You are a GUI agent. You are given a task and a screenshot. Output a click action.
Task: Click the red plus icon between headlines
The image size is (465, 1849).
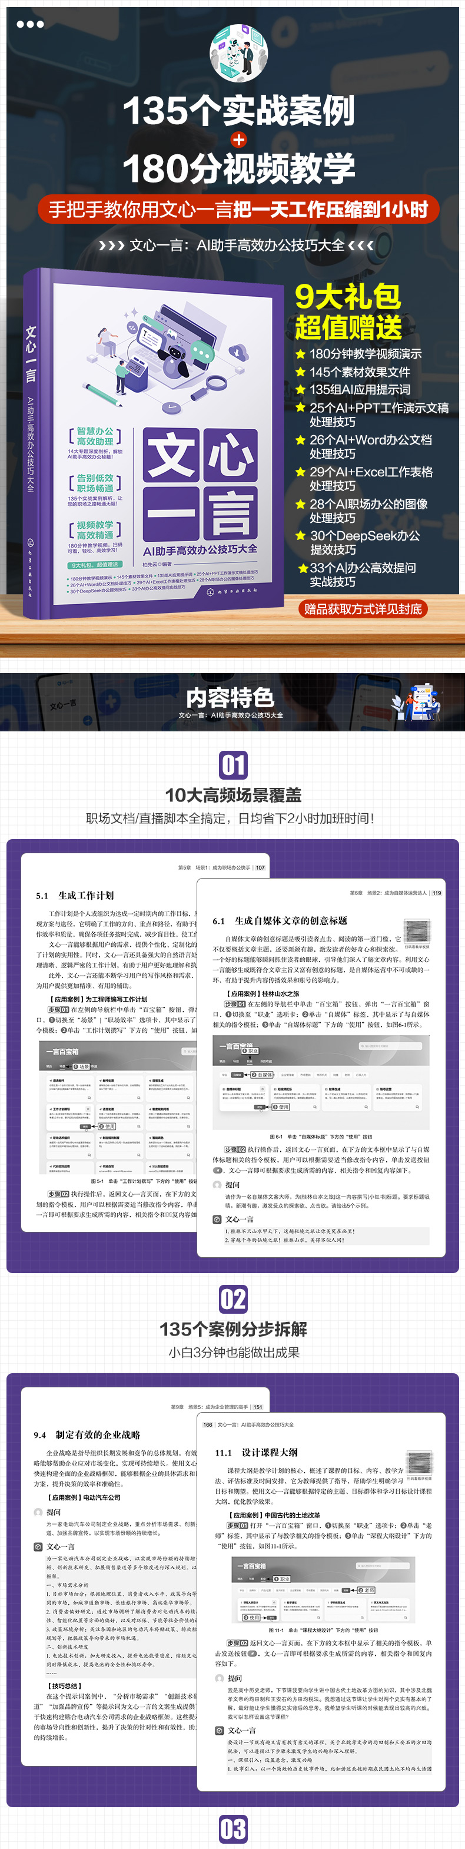pos(239,139)
